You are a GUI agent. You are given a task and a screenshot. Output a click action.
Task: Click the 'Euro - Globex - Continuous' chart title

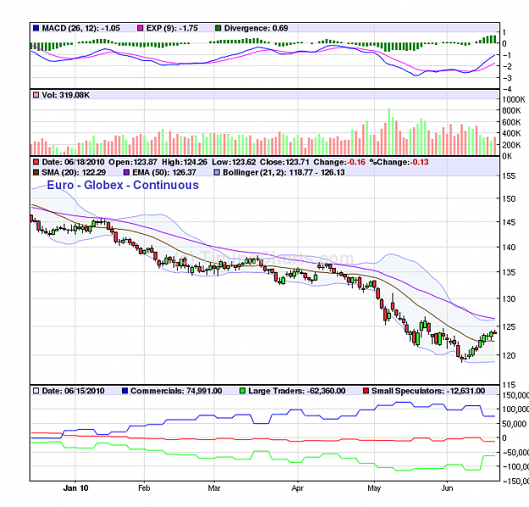click(123, 185)
